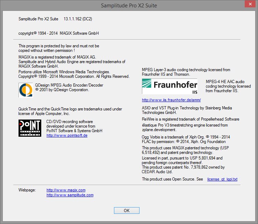Click the 'Ogg Vorbis is a trademark' line
Screen dimensions: 258x224
coord(186,137)
